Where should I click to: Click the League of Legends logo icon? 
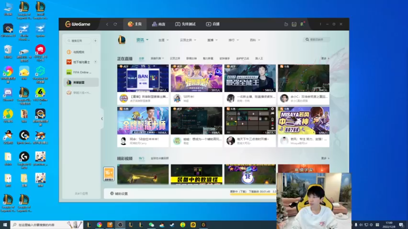pyautogui.click(x=121, y=40)
